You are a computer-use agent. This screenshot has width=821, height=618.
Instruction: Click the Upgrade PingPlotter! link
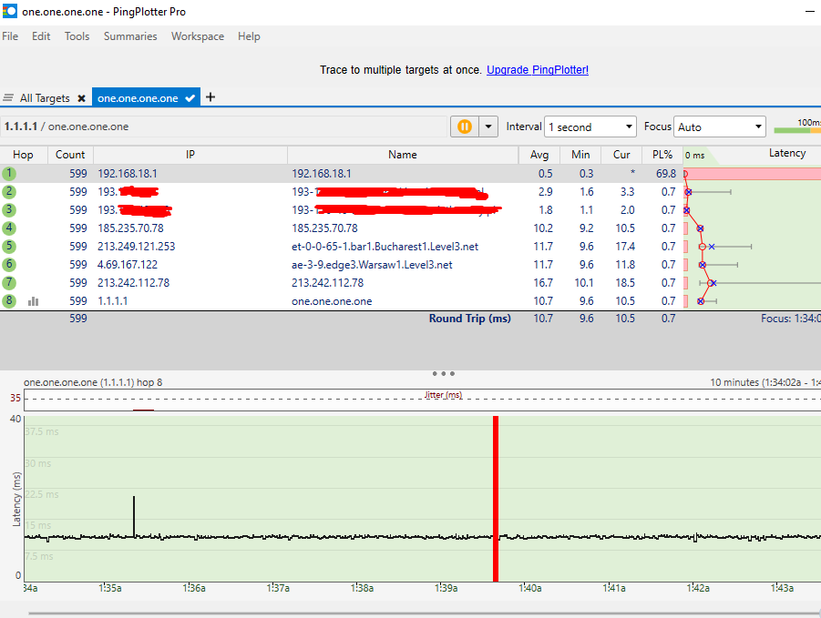[538, 70]
